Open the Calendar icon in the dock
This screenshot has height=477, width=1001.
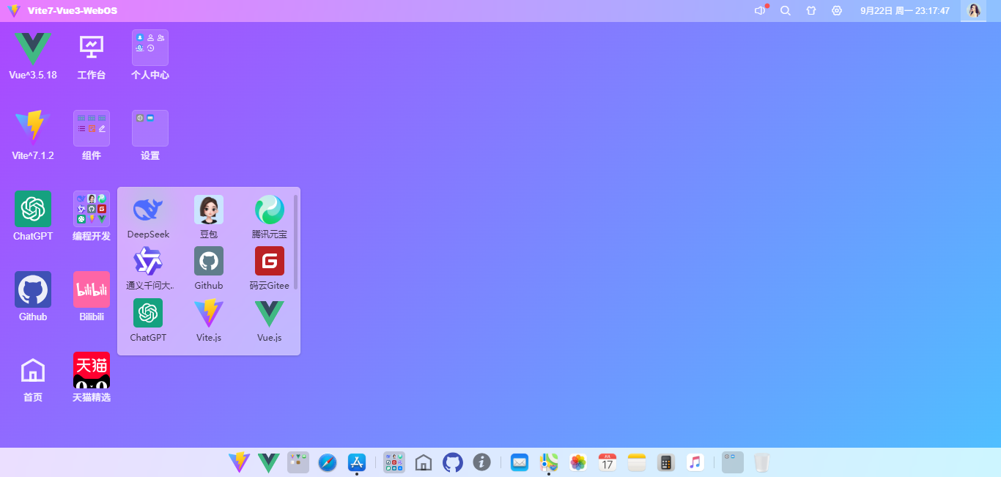tap(607, 462)
